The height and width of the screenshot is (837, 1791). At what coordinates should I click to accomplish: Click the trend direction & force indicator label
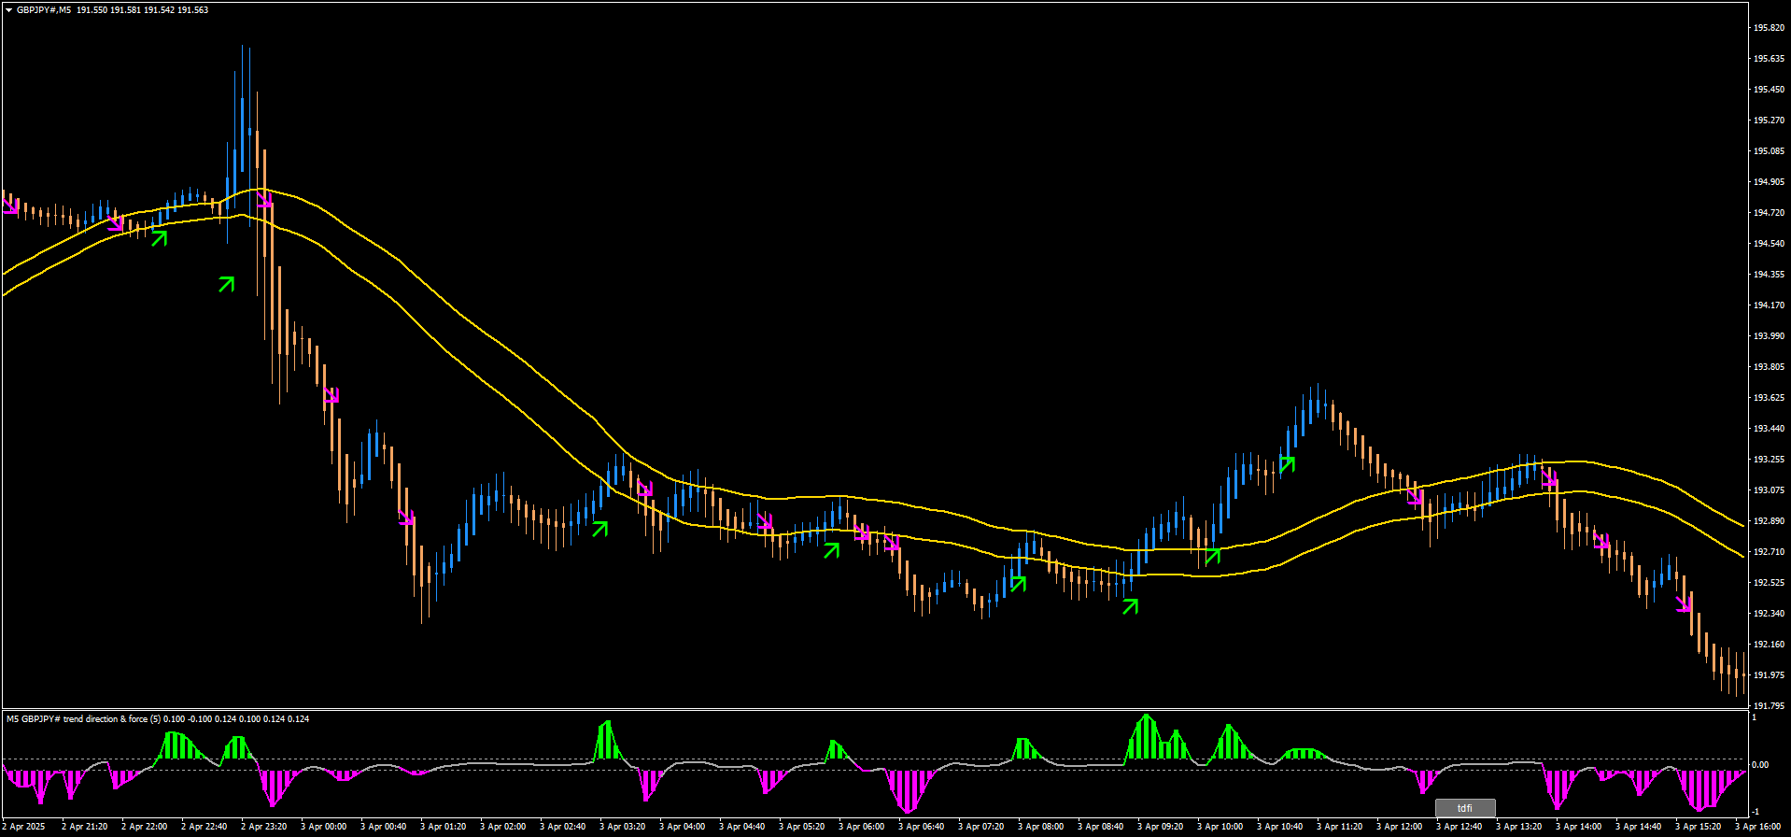pyautogui.click(x=157, y=719)
